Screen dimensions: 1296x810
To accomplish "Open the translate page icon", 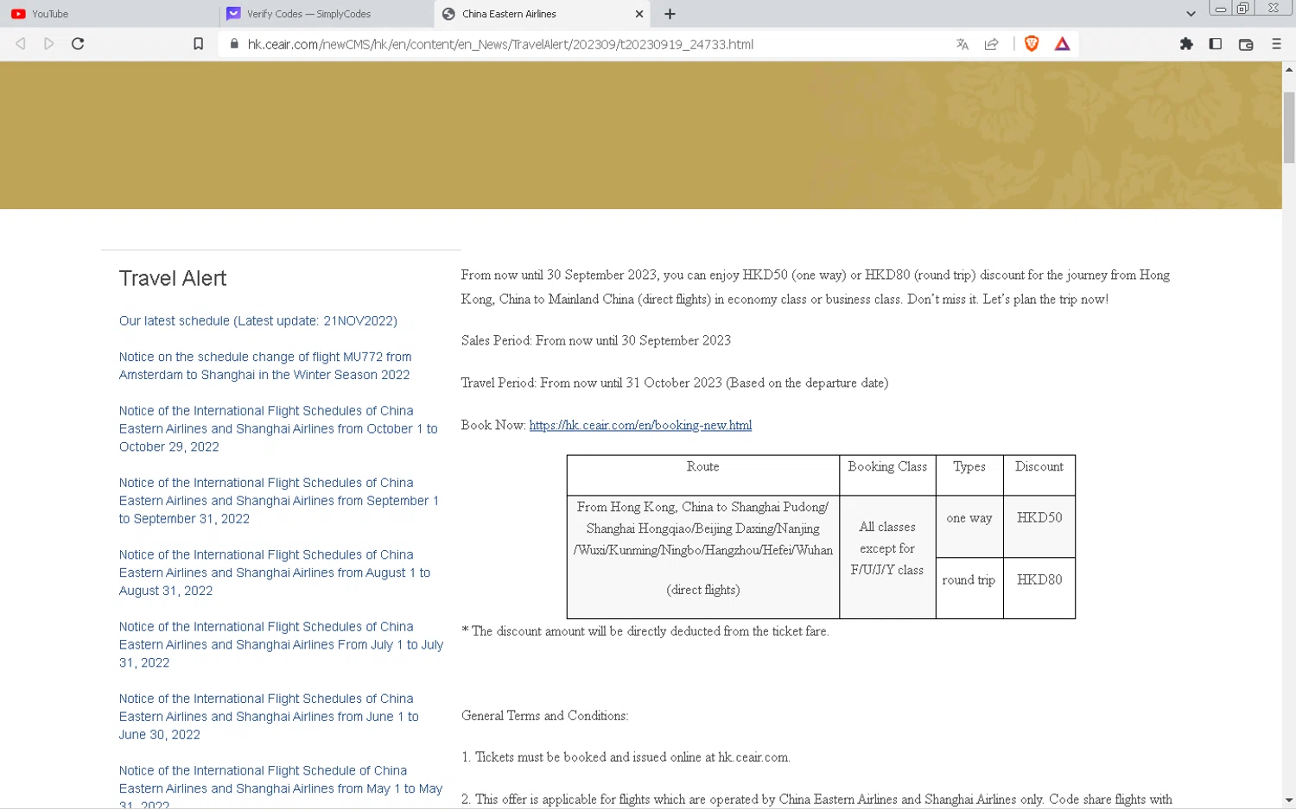I will [x=962, y=44].
